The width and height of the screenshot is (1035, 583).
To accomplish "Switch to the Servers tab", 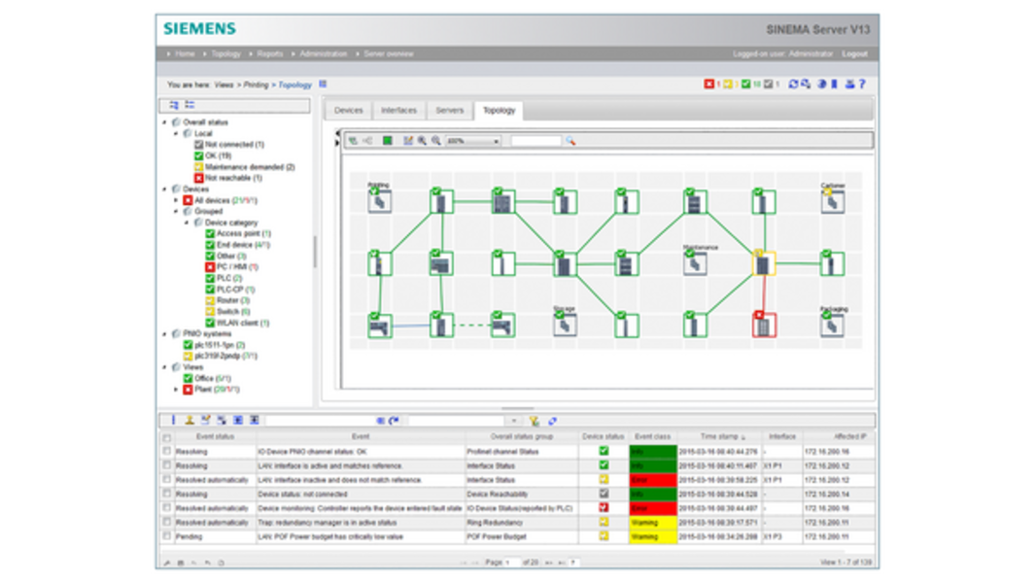I will point(450,110).
